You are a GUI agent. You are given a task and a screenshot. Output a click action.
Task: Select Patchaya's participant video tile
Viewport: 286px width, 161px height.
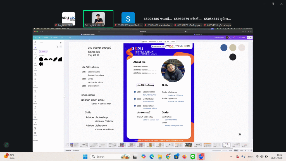(x=98, y=19)
